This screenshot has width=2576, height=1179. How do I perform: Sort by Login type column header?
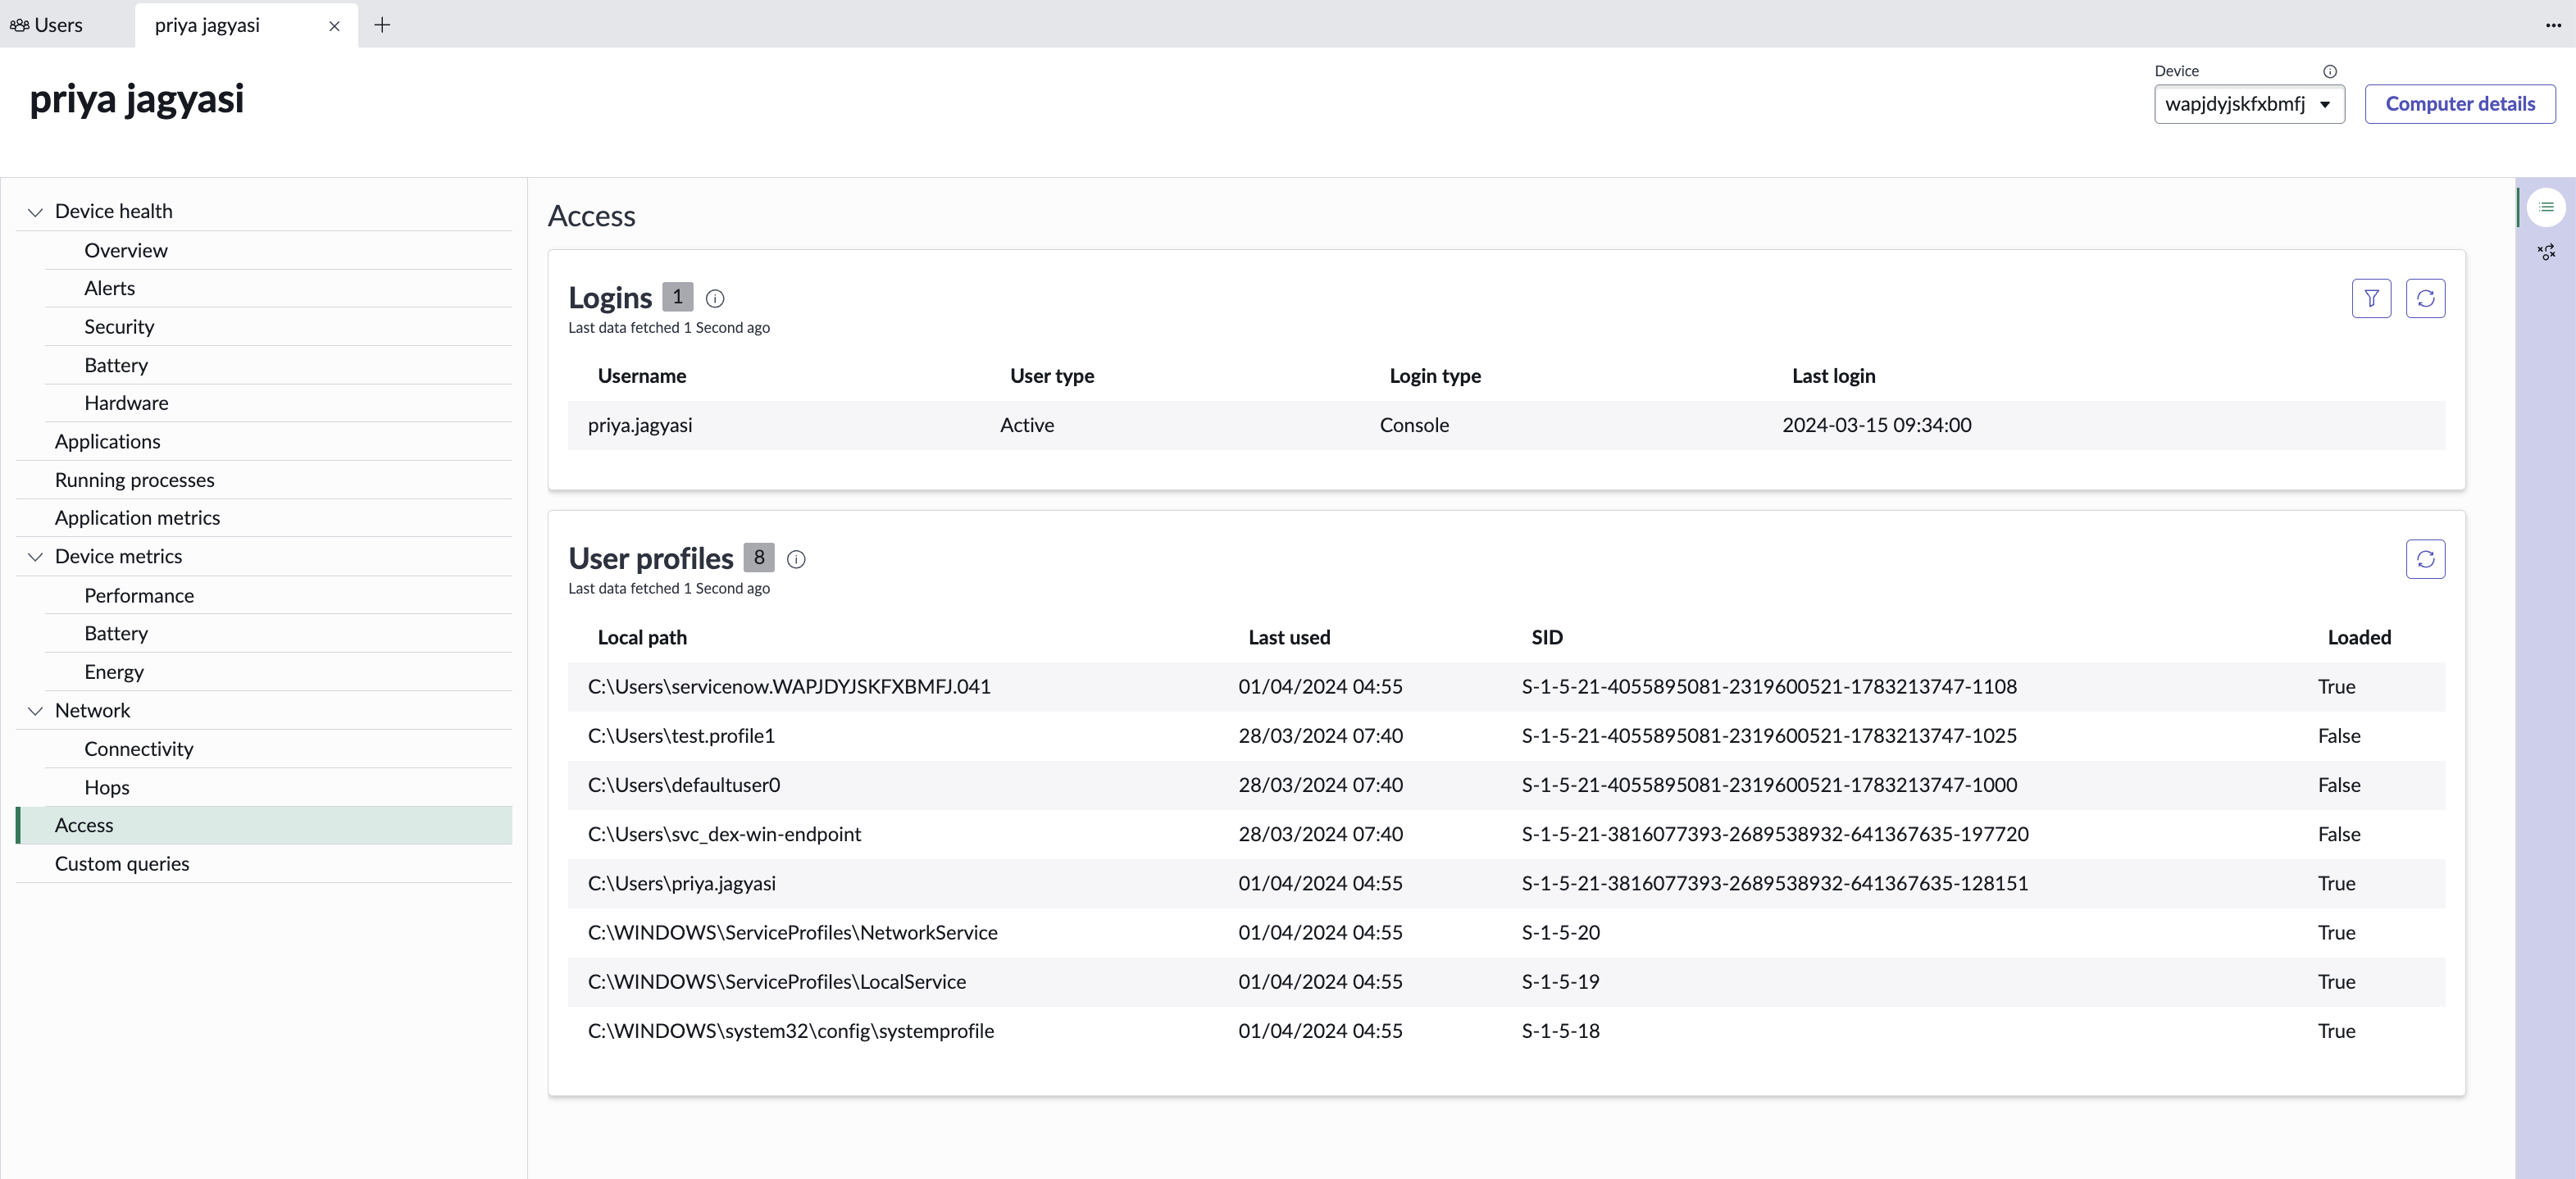point(1435,376)
